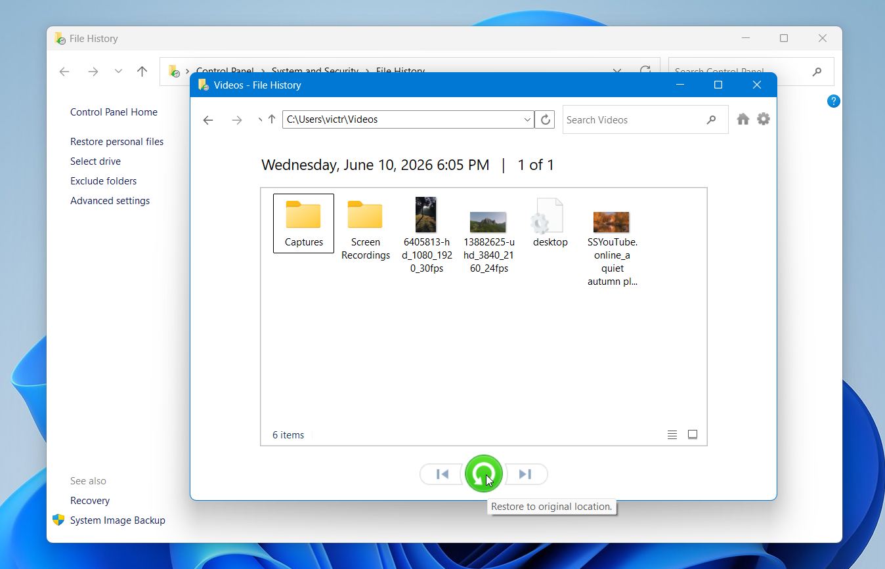885x569 pixels.
Task: Expand the address path dropdown in Videos window
Action: (x=527, y=119)
